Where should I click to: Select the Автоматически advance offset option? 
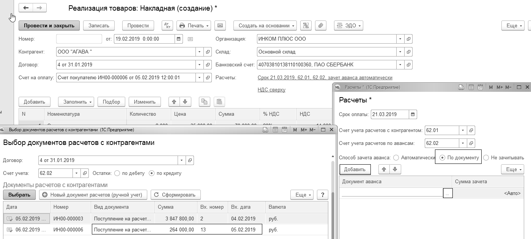coord(396,157)
